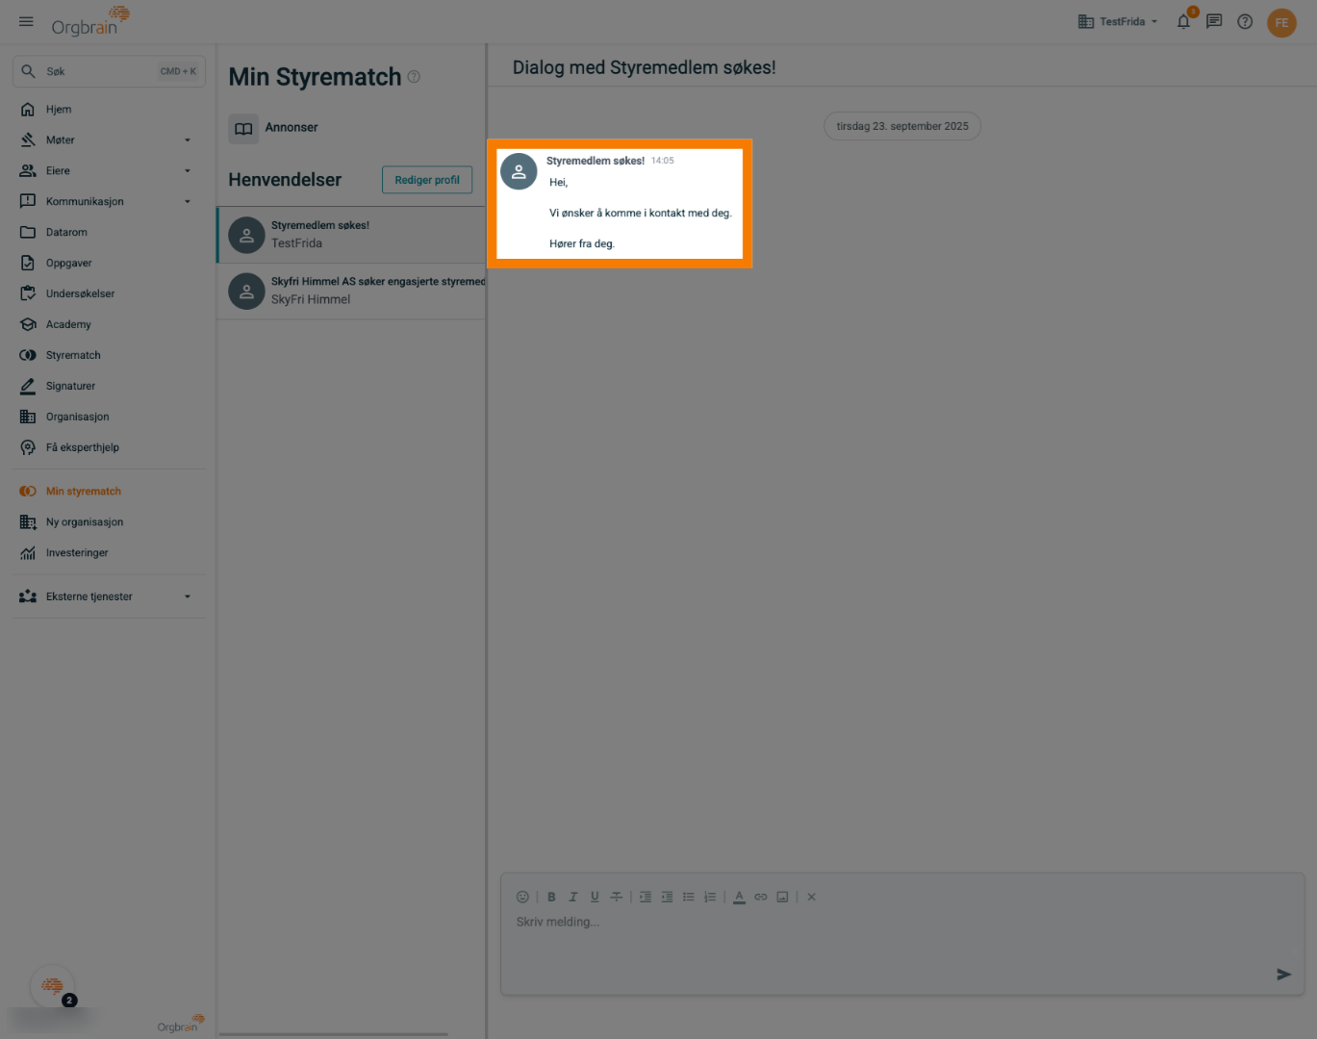Click the Orgbrain logo in the header
This screenshot has height=1039, width=1317.
[x=90, y=21]
